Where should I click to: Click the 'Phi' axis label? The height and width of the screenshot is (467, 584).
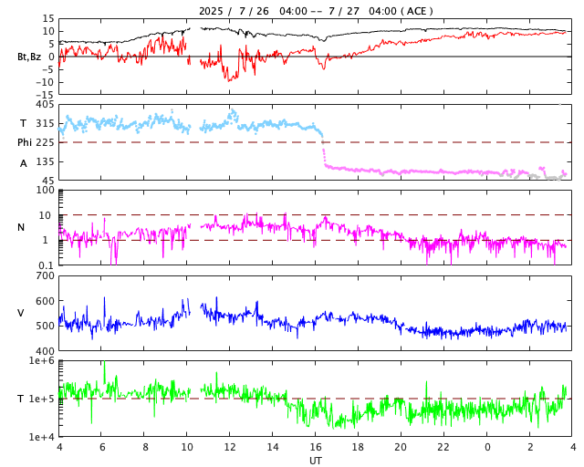[25, 142]
